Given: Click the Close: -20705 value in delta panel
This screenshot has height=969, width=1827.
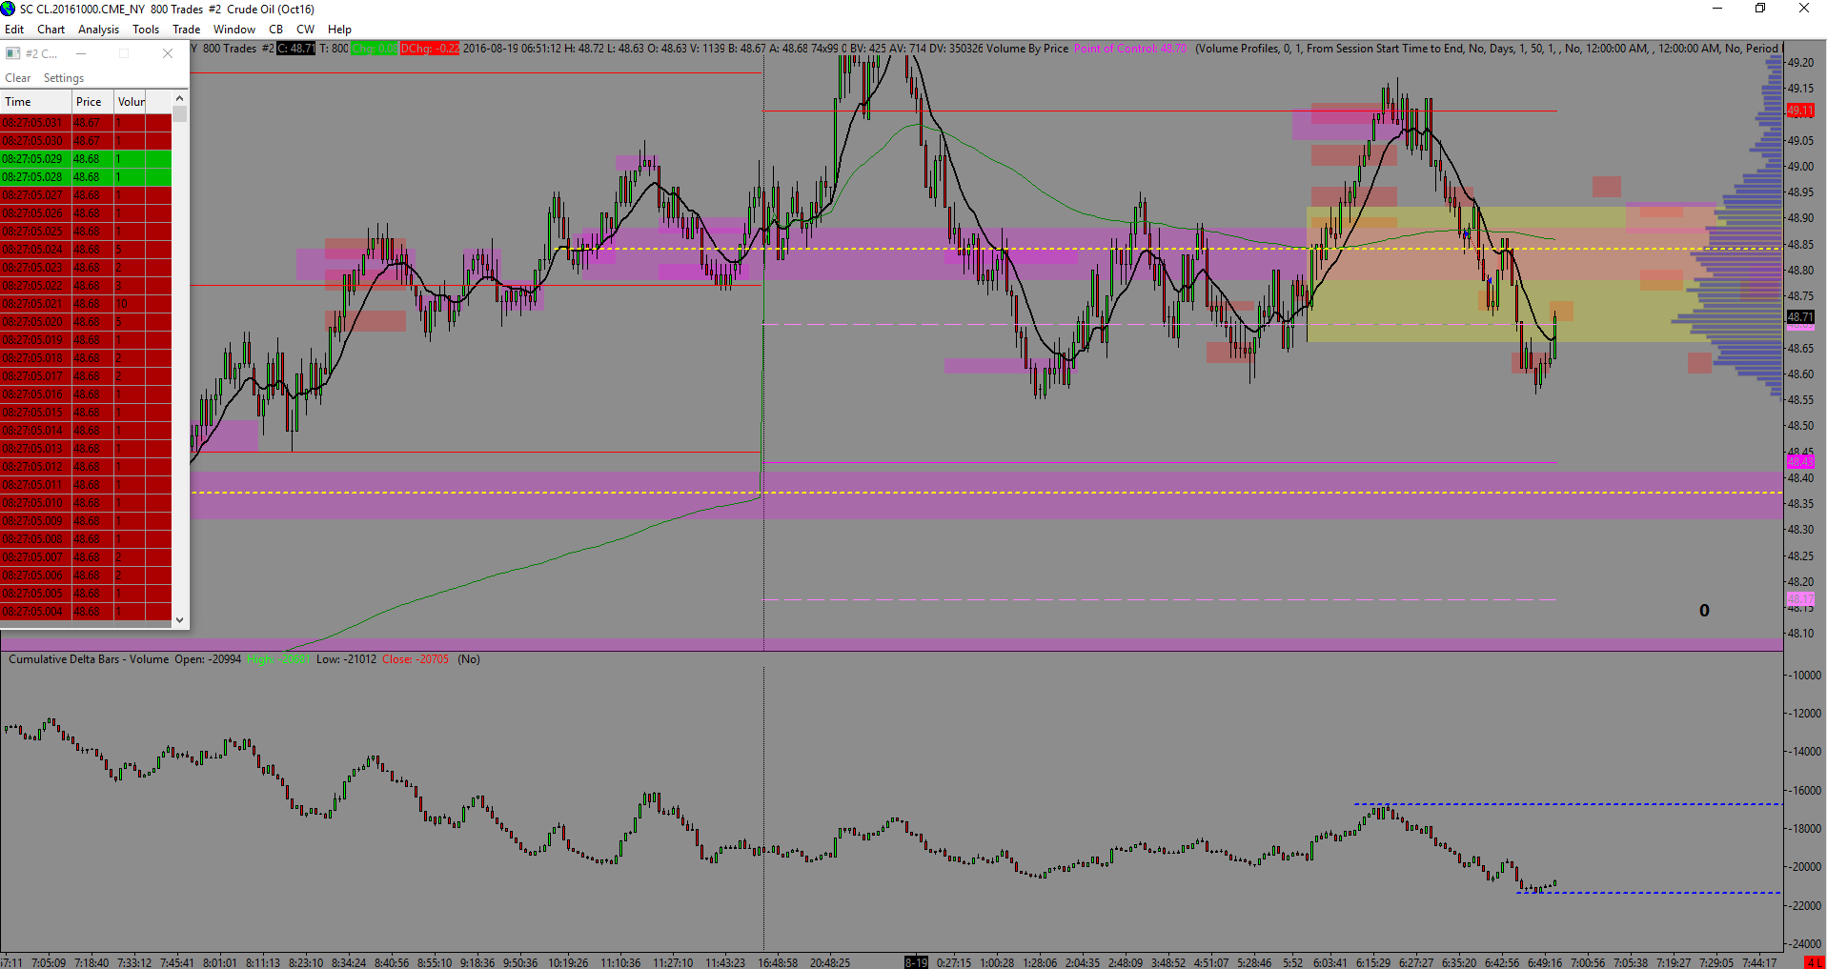Looking at the screenshot, I should [x=416, y=659].
